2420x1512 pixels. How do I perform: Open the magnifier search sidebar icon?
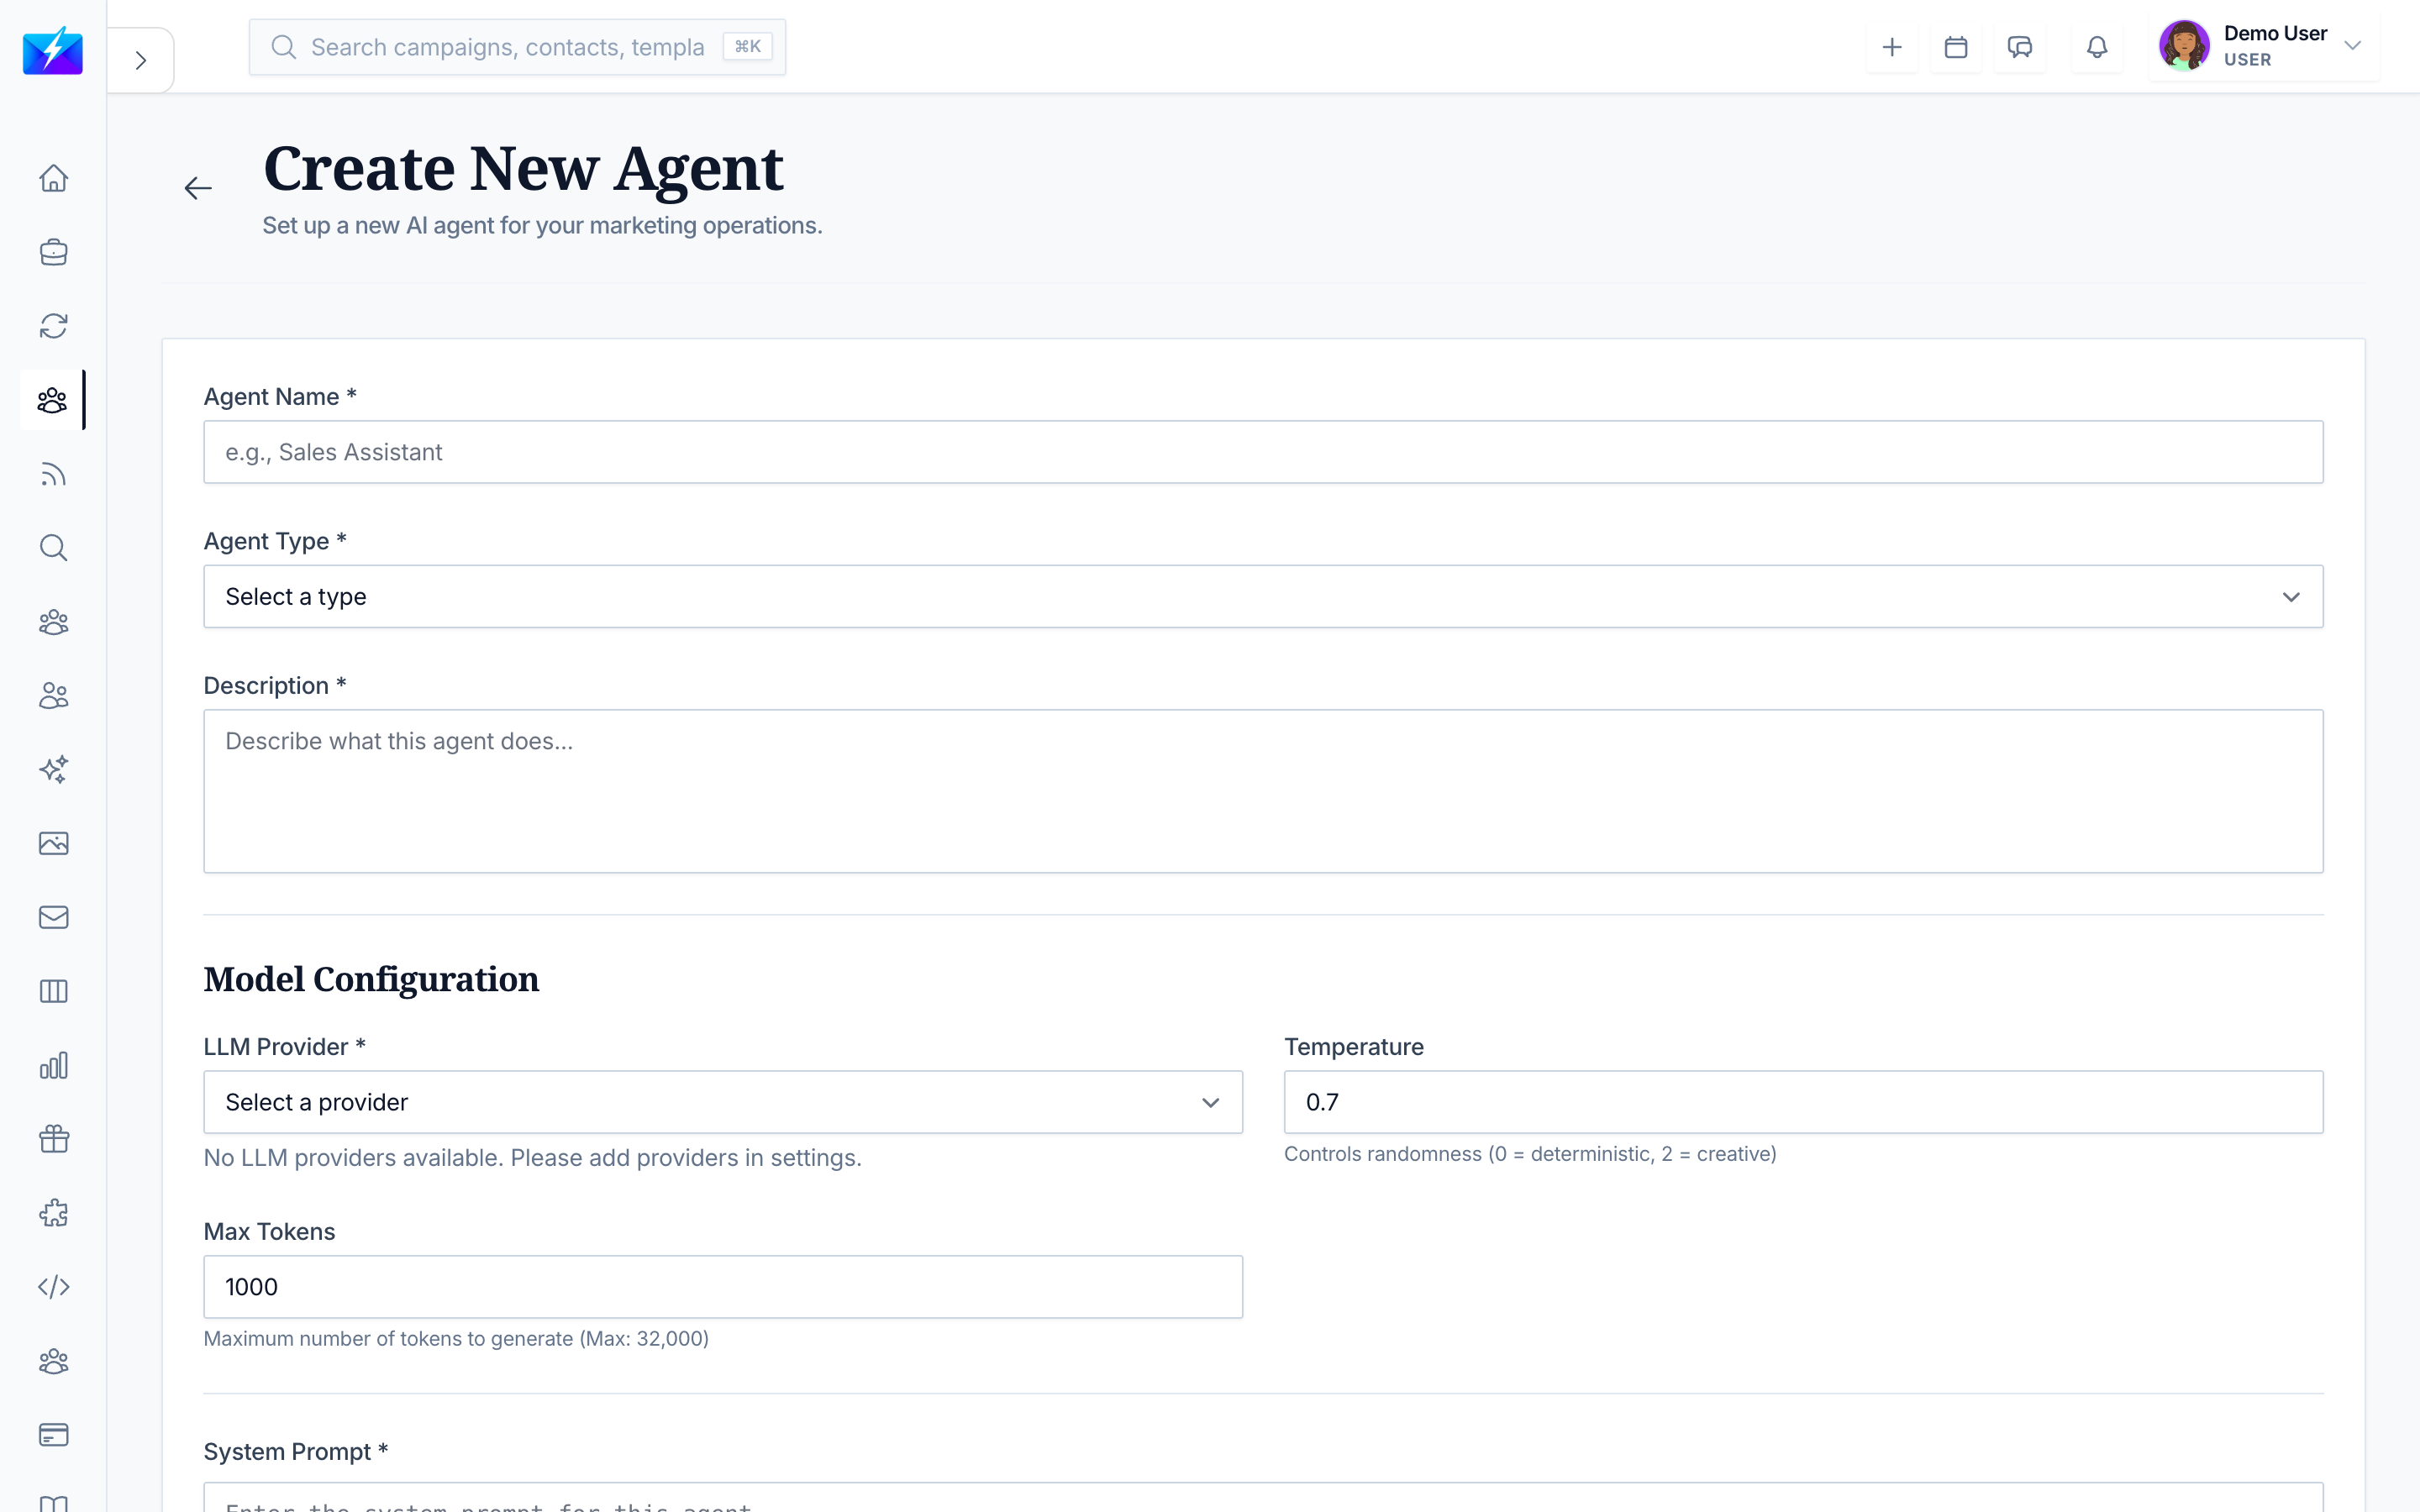click(x=53, y=548)
